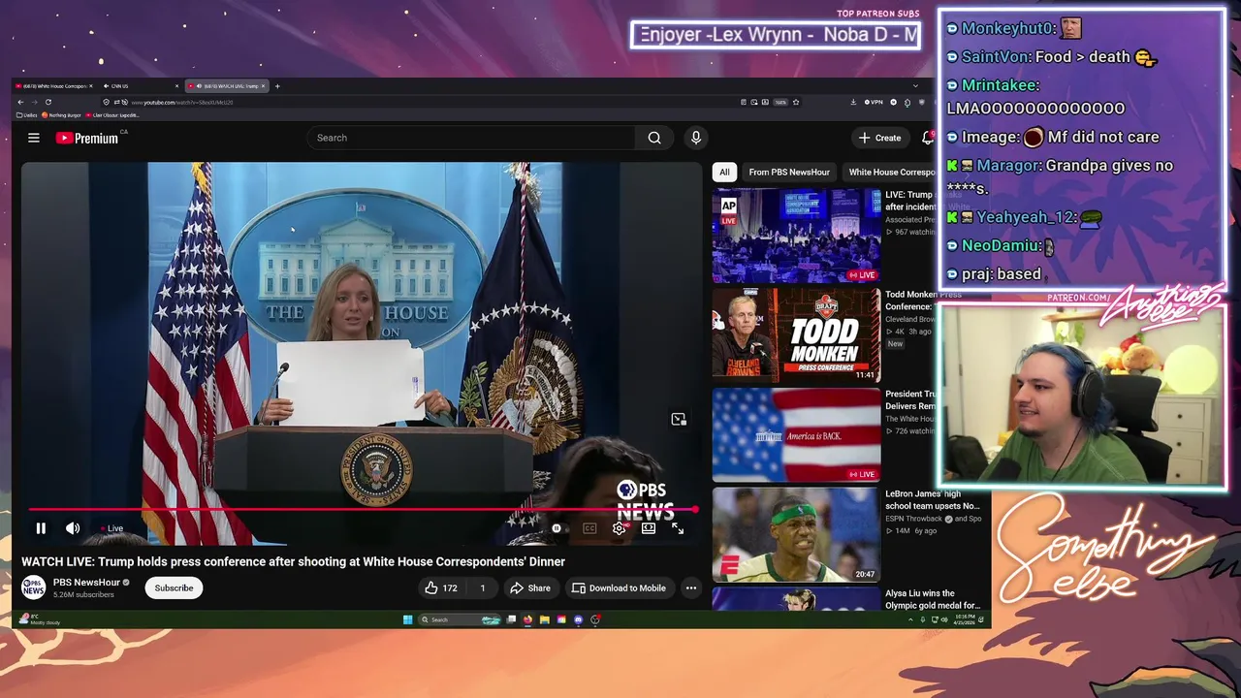
Task: Click the picture-in-picture overlay icon on the video
Action: click(679, 419)
